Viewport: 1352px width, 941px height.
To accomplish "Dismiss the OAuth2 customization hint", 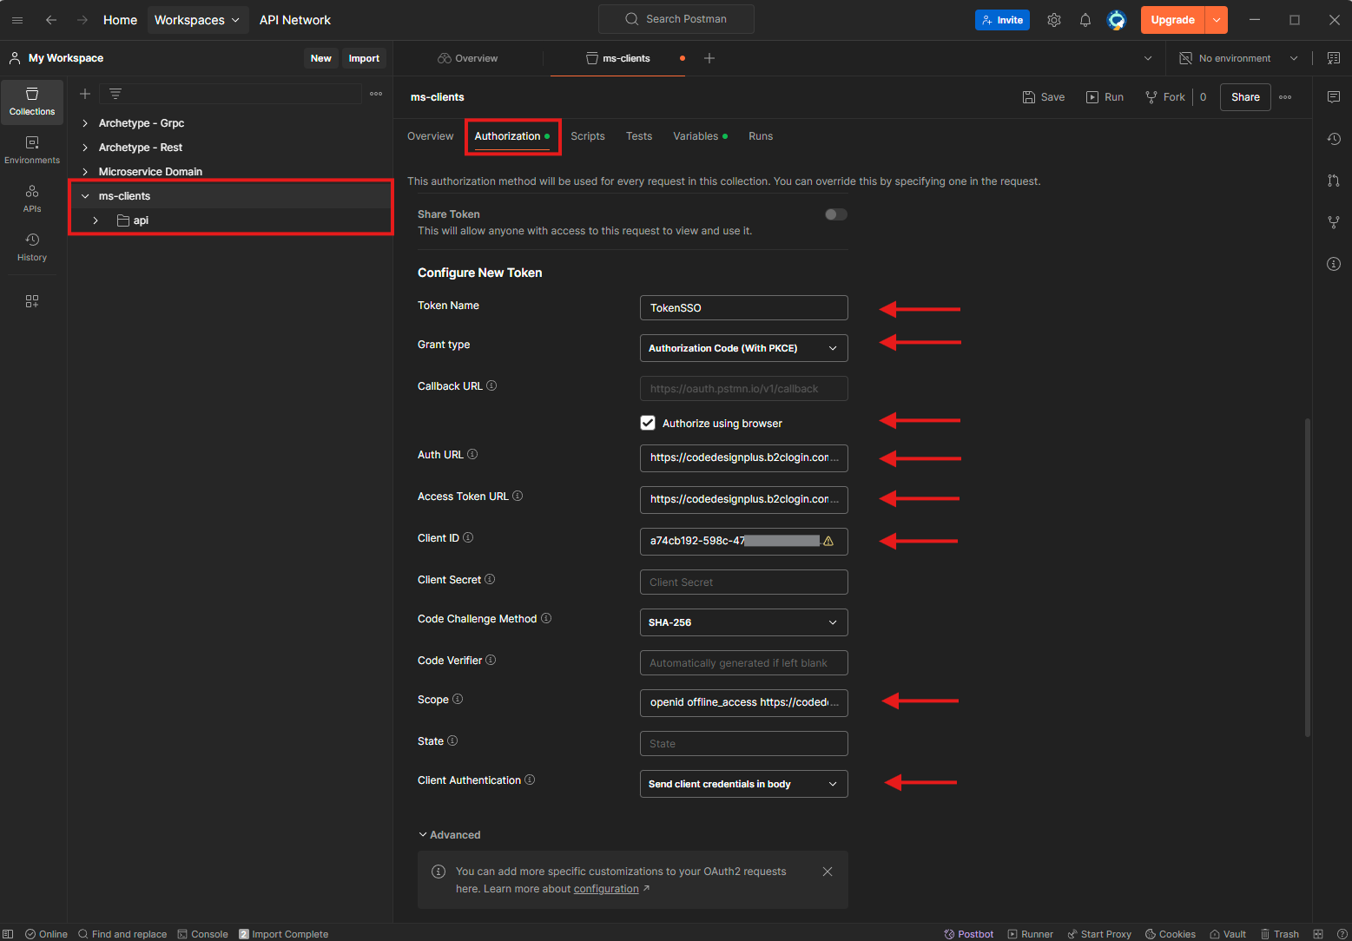I will (x=828, y=872).
